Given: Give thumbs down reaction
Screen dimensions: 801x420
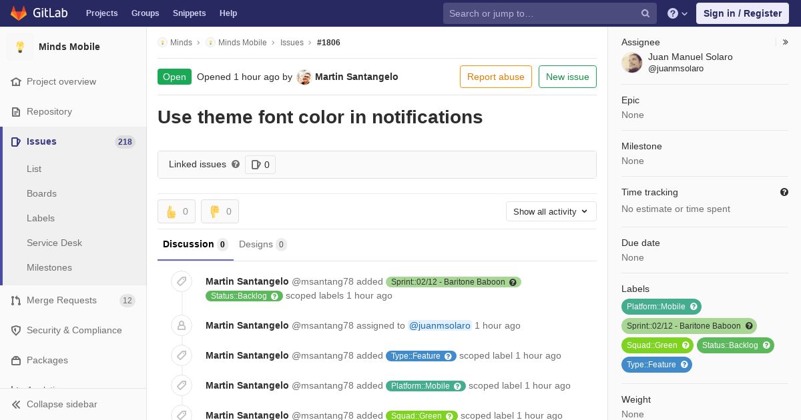Looking at the screenshot, I should [x=220, y=211].
